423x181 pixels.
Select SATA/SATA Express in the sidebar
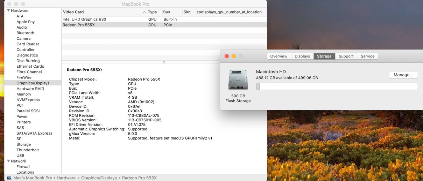34,133
